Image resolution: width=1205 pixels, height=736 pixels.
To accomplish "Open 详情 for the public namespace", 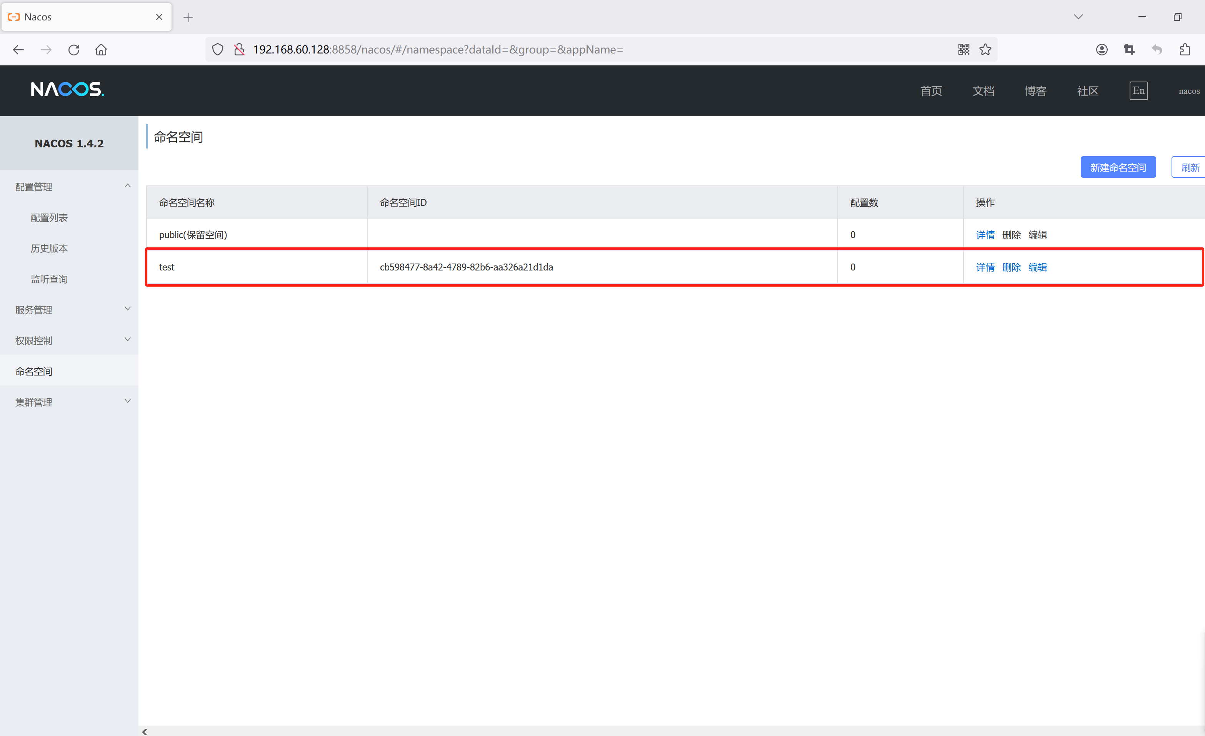I will tap(985, 235).
